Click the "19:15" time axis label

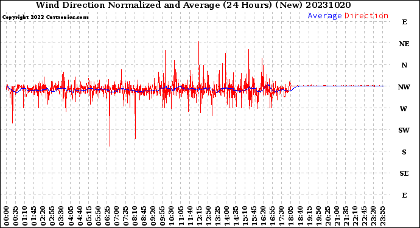pos(309,216)
